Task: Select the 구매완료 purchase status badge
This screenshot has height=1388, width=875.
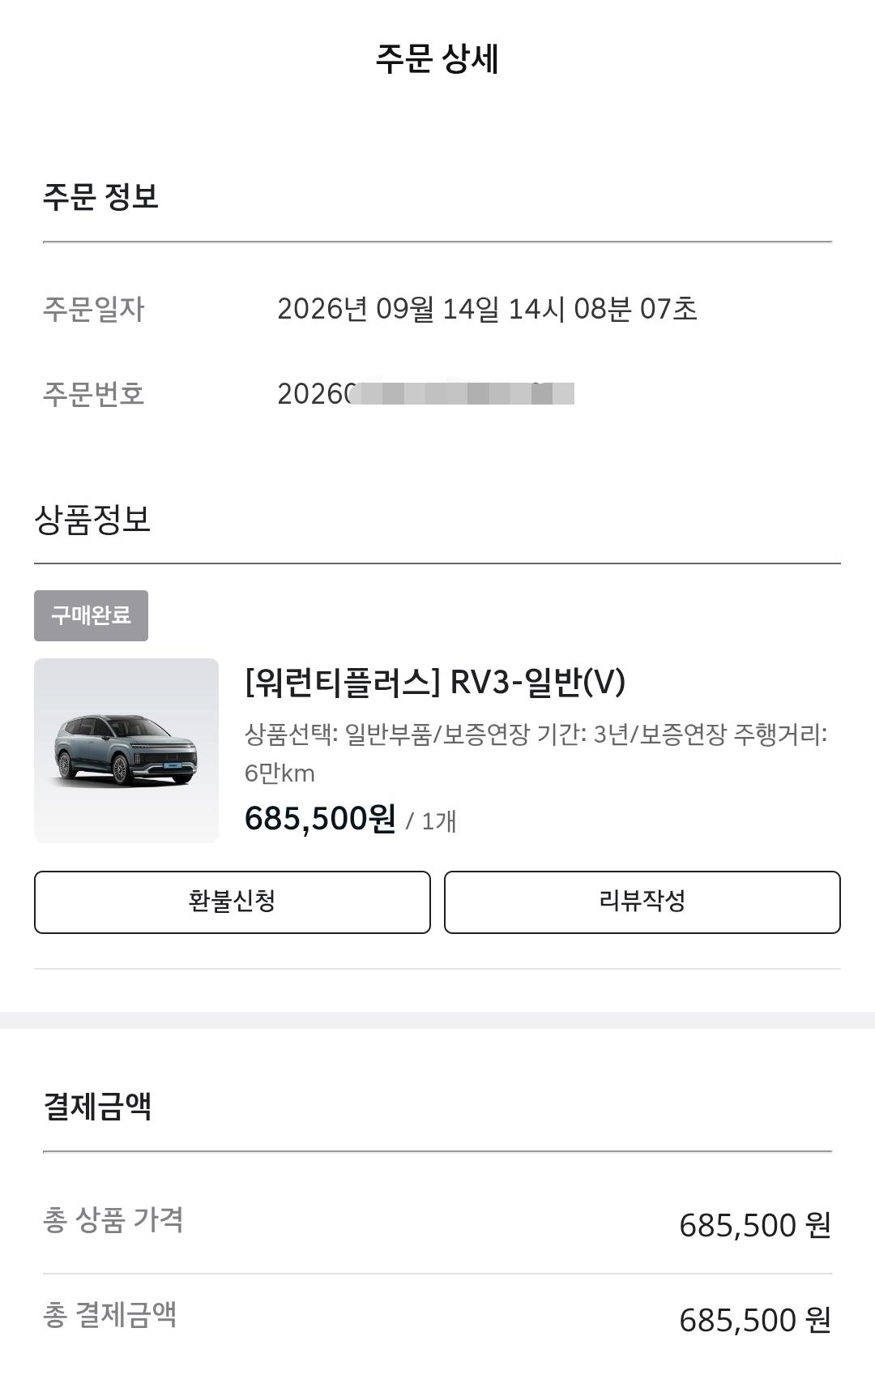Action: tap(91, 615)
